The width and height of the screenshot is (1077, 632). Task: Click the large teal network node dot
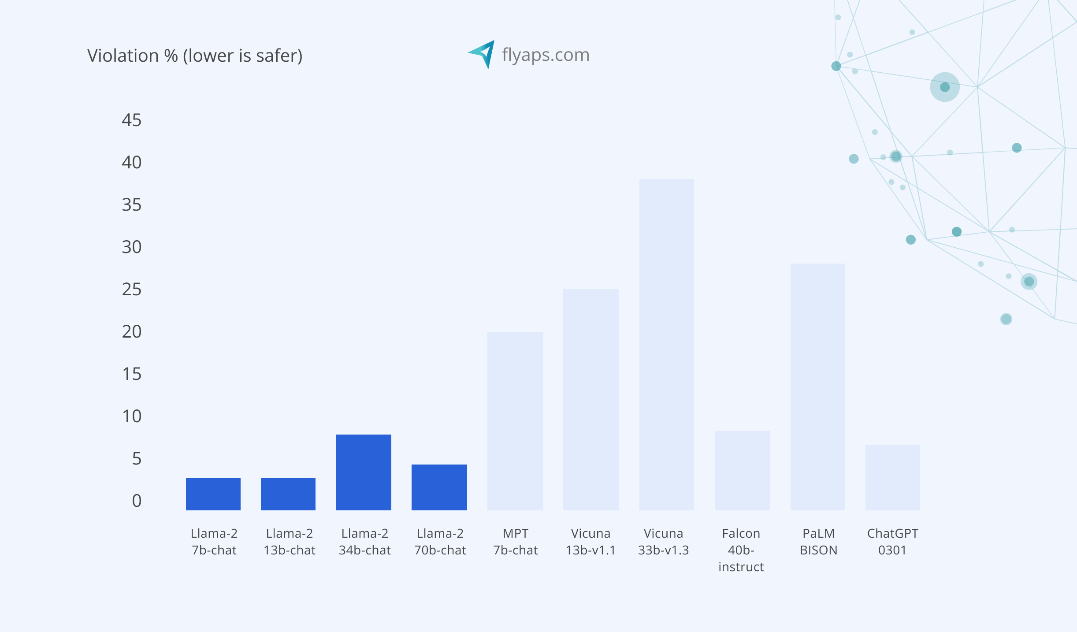coord(944,87)
